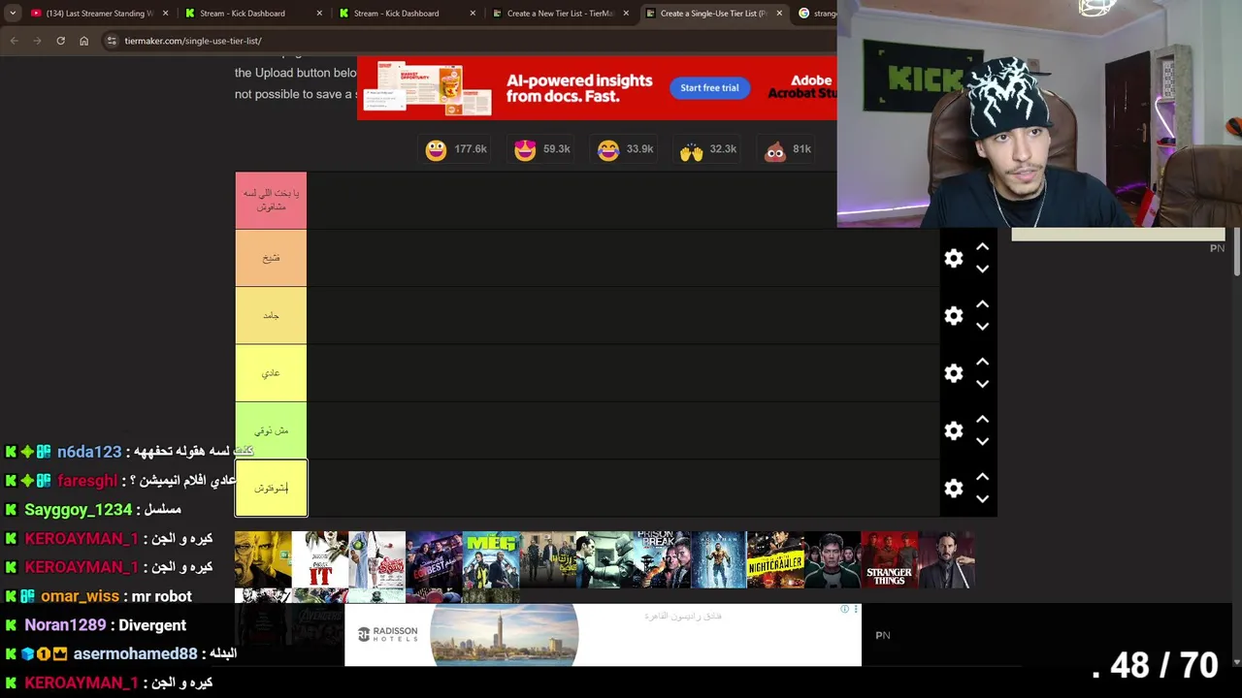The image size is (1242, 698).
Task: Select the EgyBest poster thumbnail
Action: click(x=435, y=559)
